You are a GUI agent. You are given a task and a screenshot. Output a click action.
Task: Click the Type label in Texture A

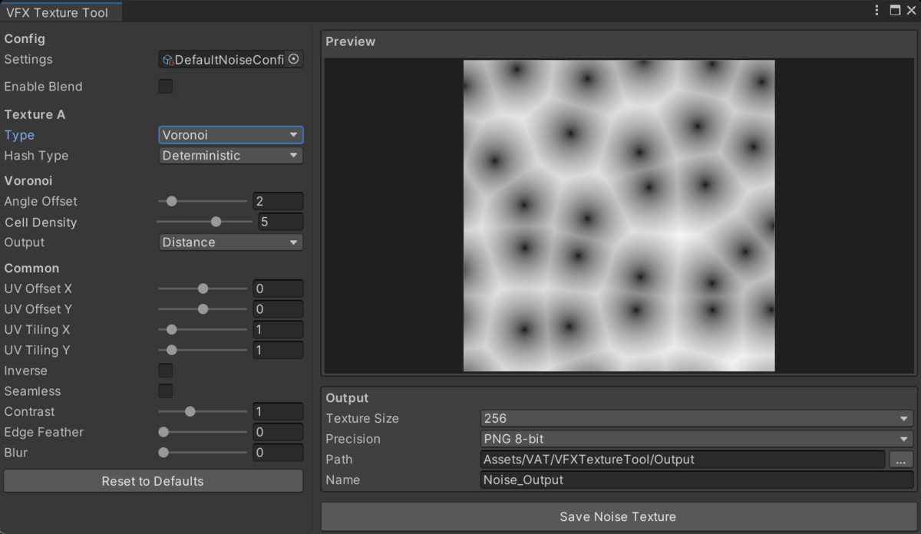point(19,135)
